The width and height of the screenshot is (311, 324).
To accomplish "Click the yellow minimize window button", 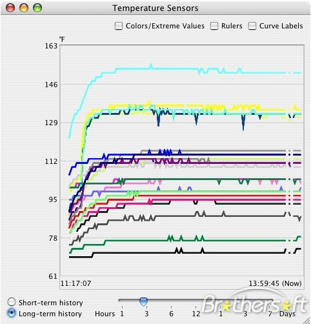I will click(24, 8).
